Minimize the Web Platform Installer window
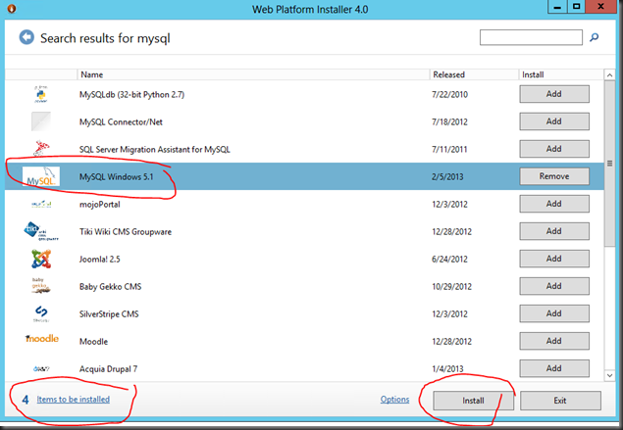The height and width of the screenshot is (430, 623). coord(557,7)
